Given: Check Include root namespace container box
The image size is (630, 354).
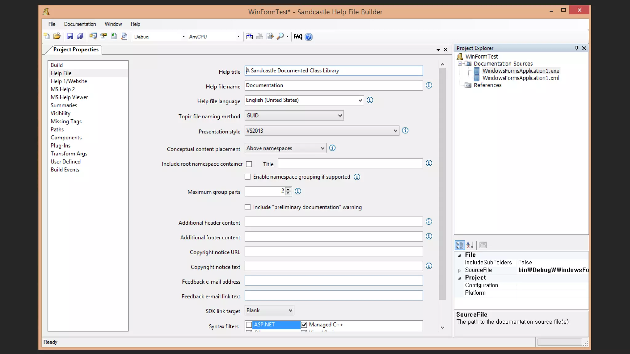Looking at the screenshot, I should pos(249,164).
